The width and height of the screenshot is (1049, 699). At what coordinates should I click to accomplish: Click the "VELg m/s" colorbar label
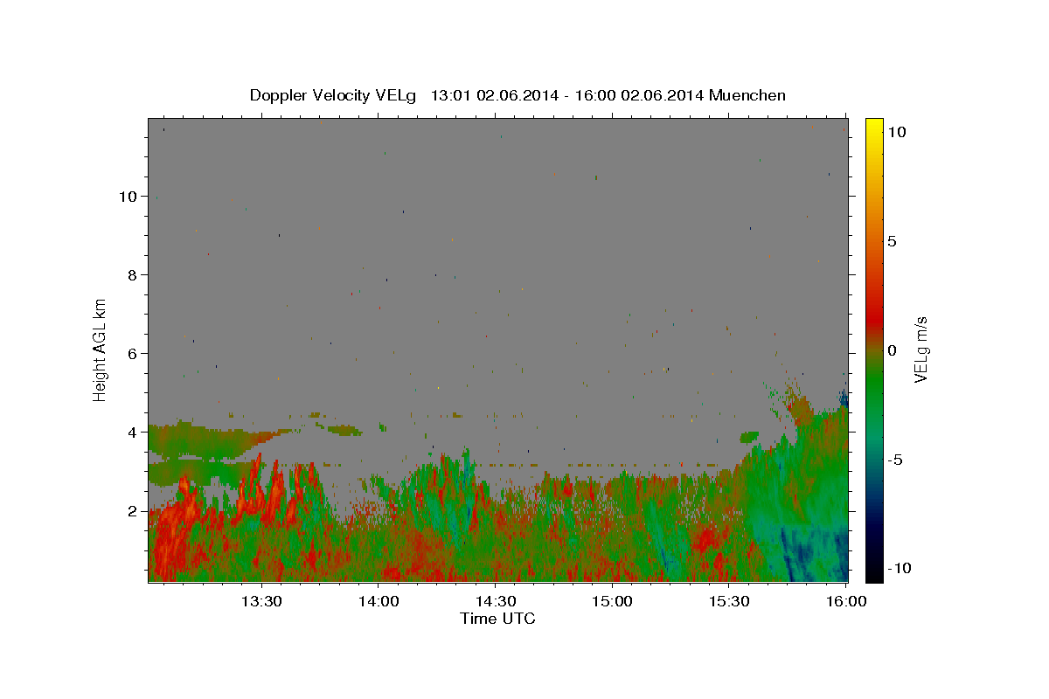[x=920, y=349]
